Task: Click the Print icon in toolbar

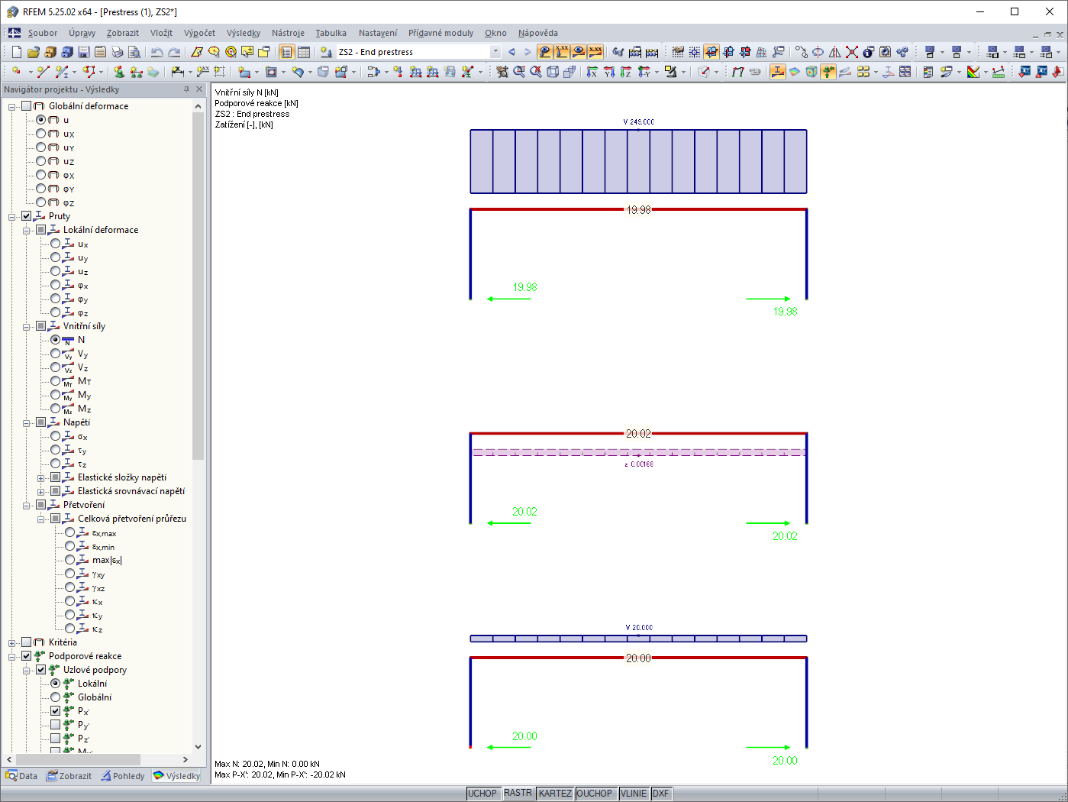Action: pos(118,52)
